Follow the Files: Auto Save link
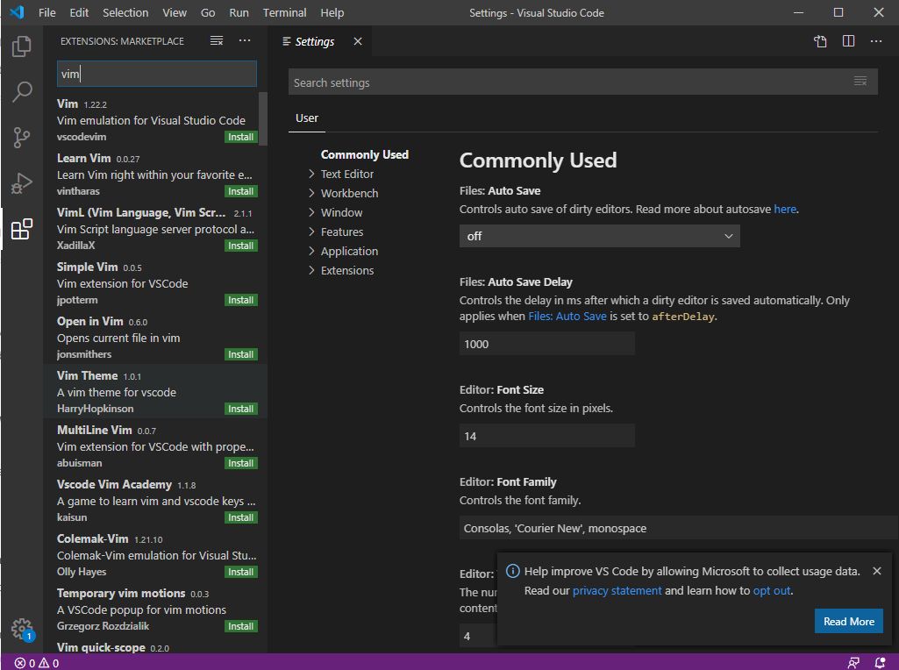Screen dimensions: 899x670 pos(567,317)
